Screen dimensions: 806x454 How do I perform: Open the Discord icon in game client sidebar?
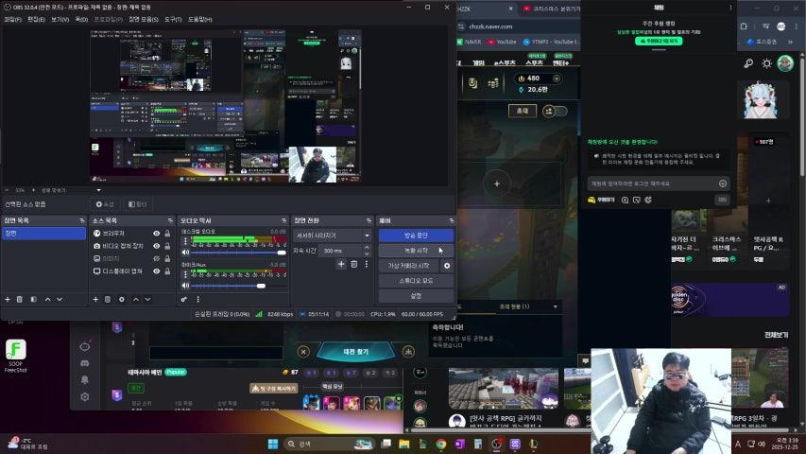[x=85, y=363]
